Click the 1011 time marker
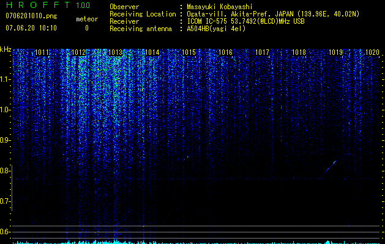This screenshot has height=244, width=385. (42, 52)
